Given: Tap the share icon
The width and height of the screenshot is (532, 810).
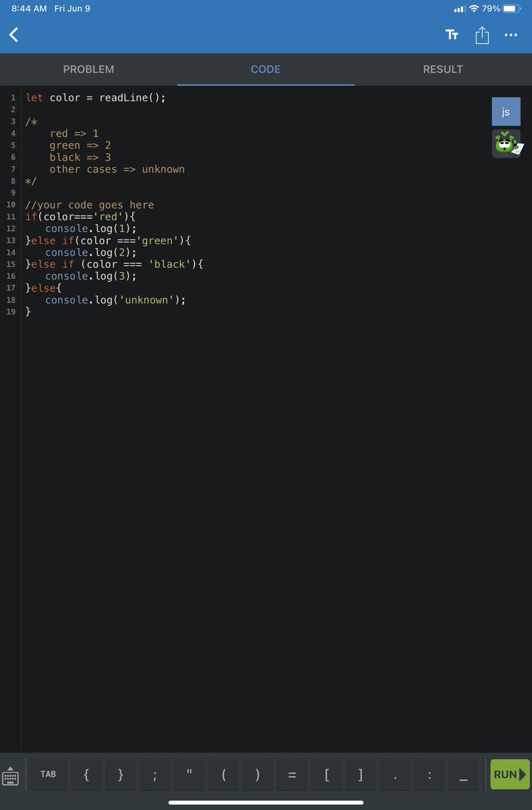Looking at the screenshot, I should [x=482, y=35].
